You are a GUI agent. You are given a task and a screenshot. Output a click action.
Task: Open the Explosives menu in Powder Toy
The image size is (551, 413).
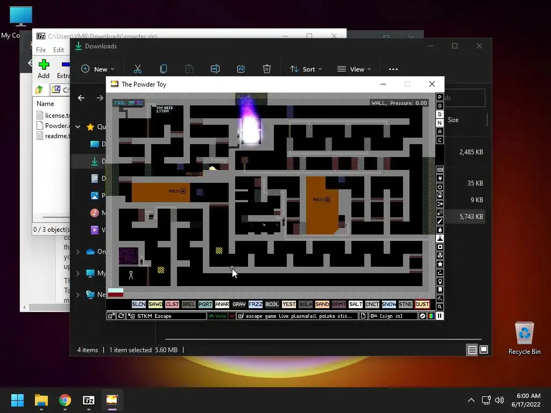(440, 212)
